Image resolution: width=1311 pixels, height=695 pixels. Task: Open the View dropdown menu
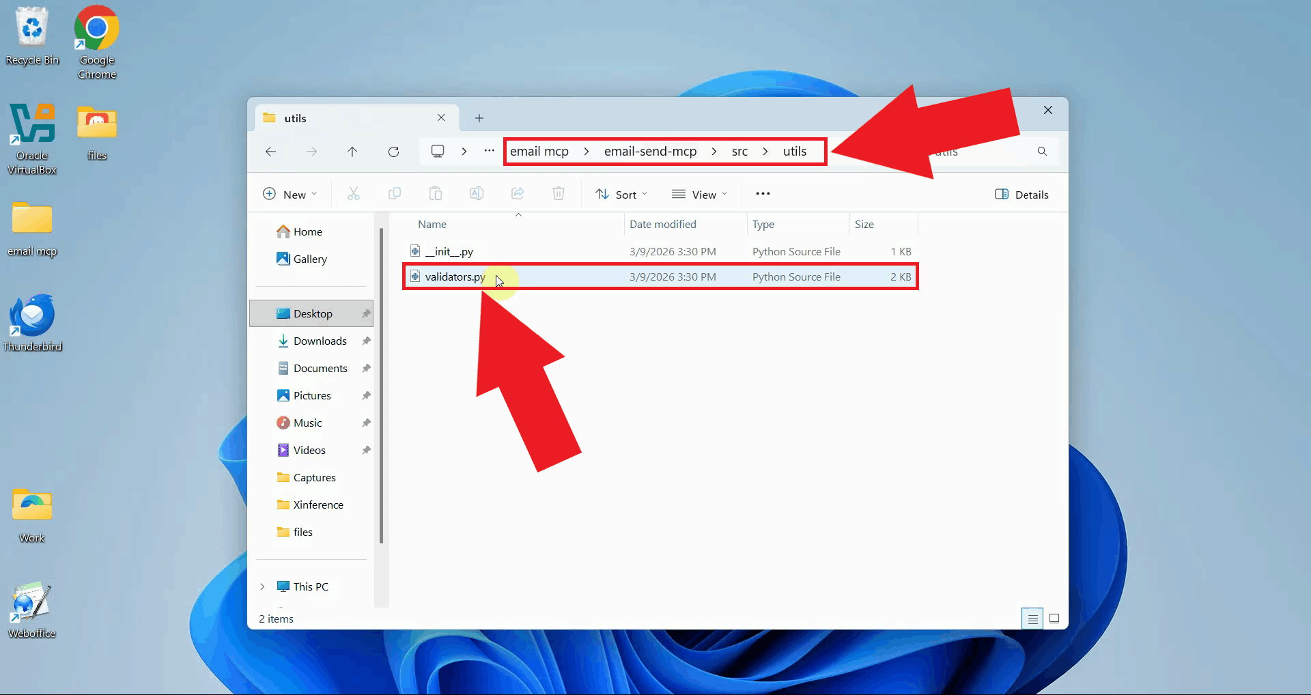coord(699,195)
